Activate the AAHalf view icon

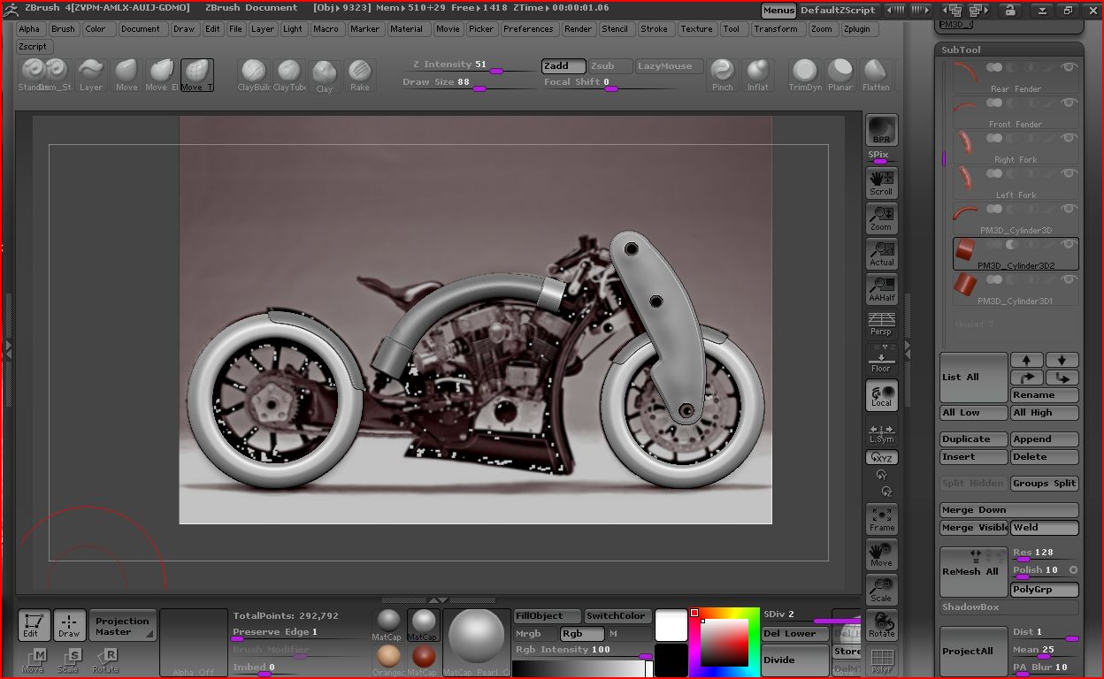point(881,288)
